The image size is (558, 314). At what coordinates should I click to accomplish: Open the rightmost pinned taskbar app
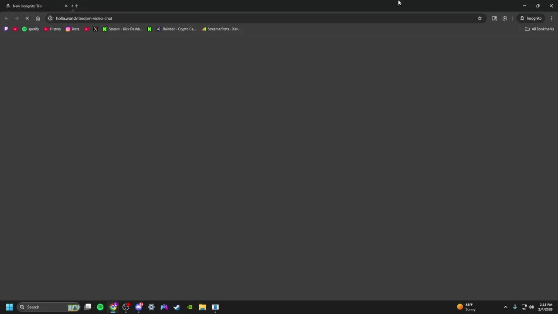(215, 307)
